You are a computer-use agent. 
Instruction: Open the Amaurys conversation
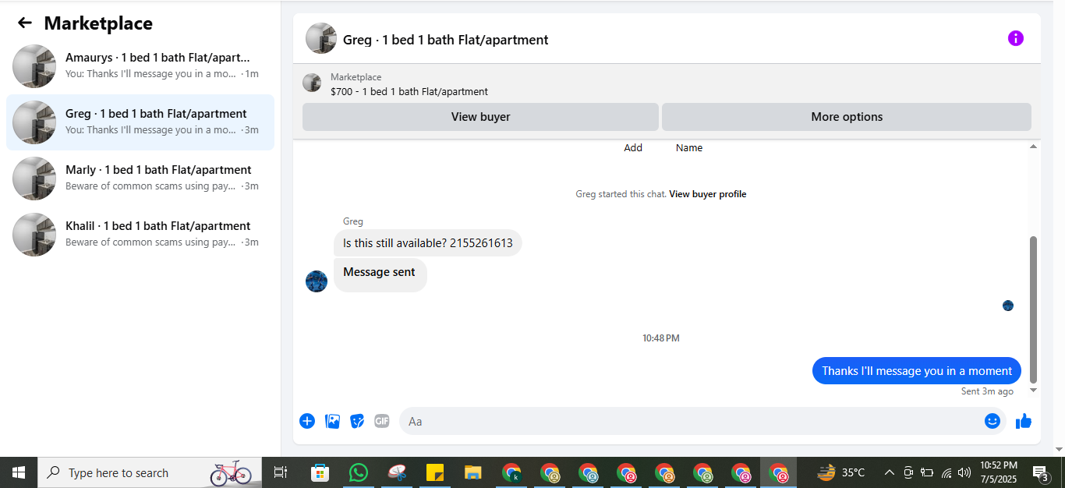point(140,66)
